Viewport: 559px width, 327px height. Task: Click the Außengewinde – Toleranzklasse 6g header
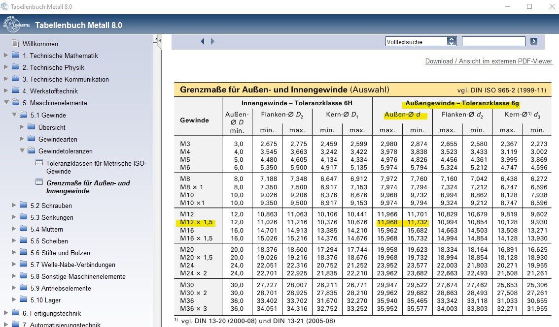click(462, 103)
